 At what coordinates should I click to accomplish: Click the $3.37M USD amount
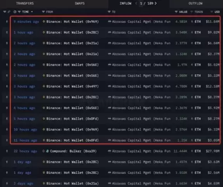click(213, 54)
